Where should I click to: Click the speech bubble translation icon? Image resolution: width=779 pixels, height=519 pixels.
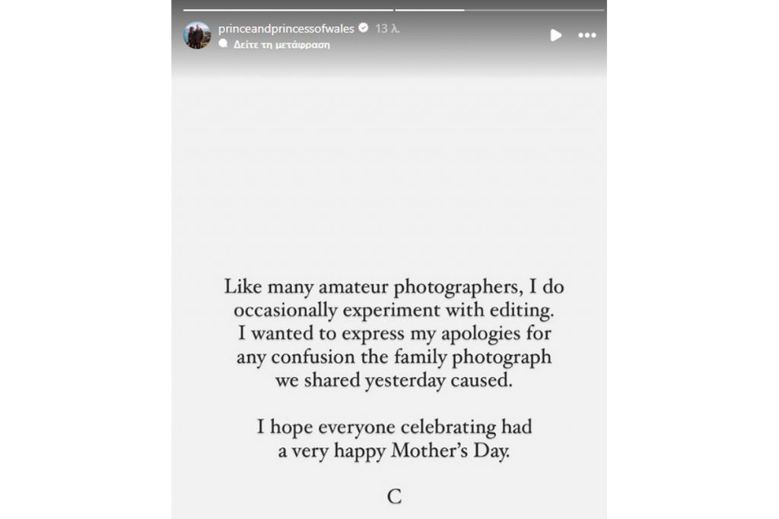click(223, 44)
